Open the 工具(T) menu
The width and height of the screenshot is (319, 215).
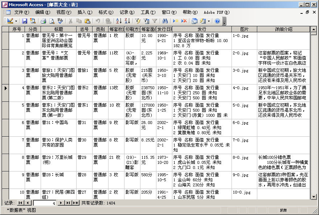(148, 12)
